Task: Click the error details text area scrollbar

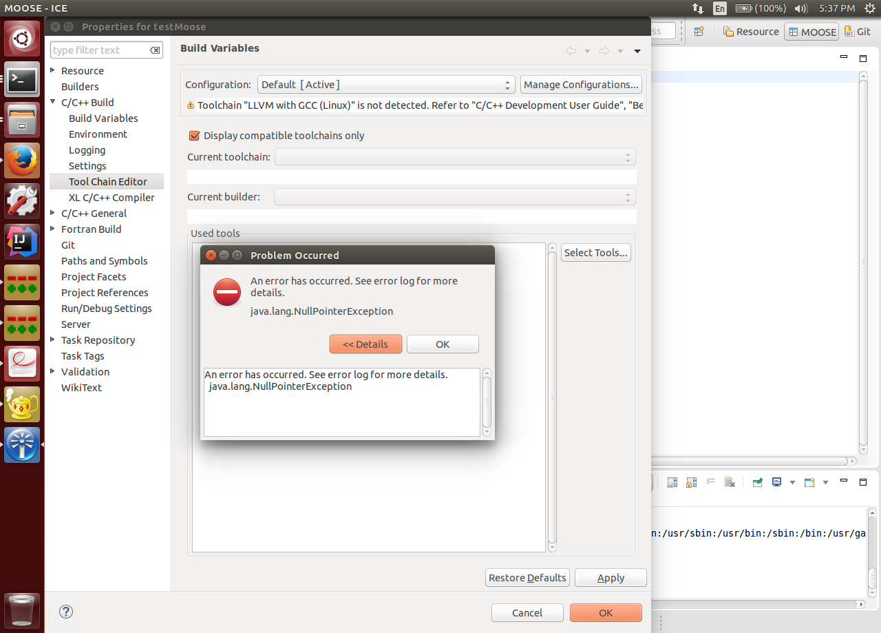Action: tap(487, 402)
